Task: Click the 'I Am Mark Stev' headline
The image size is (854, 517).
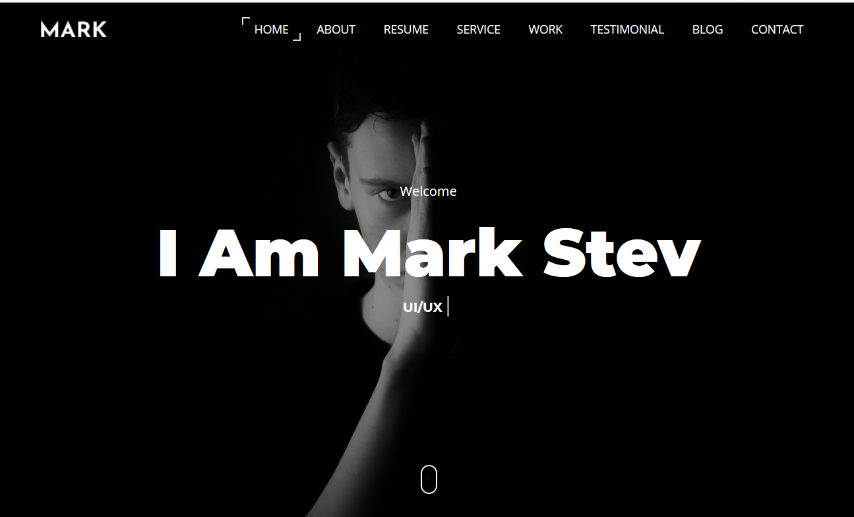Action: tap(429, 254)
